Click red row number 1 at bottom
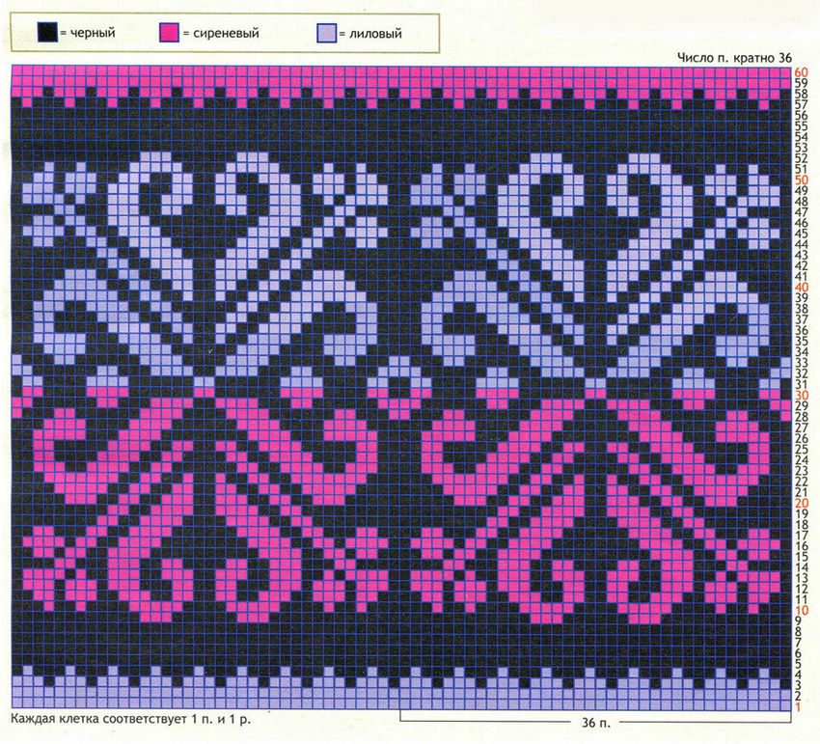The image size is (820, 744). click(801, 707)
